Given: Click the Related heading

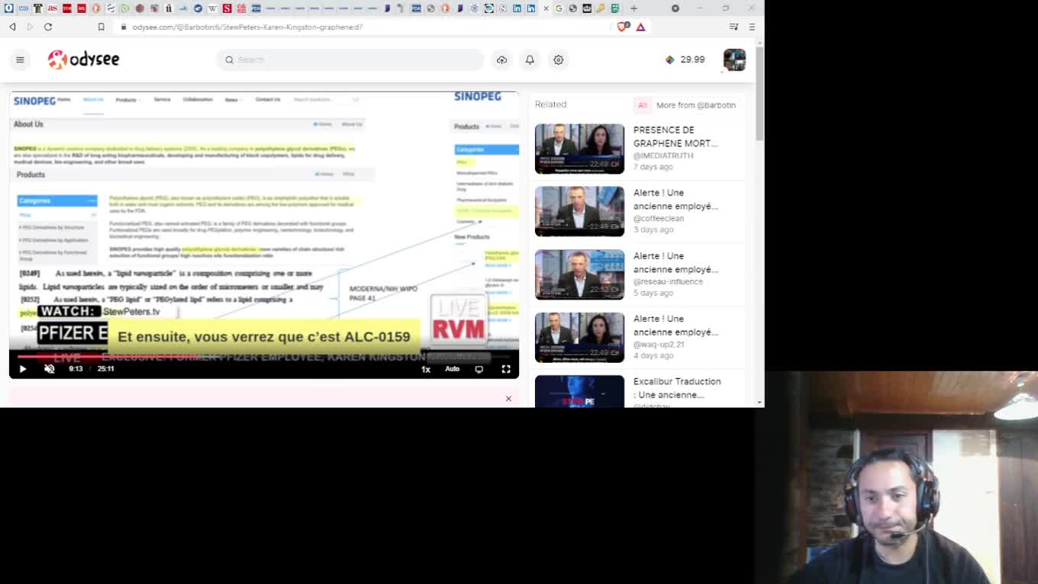Looking at the screenshot, I should tap(550, 104).
